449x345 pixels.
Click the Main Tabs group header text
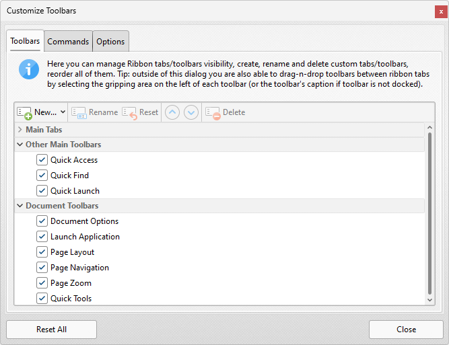(x=44, y=130)
